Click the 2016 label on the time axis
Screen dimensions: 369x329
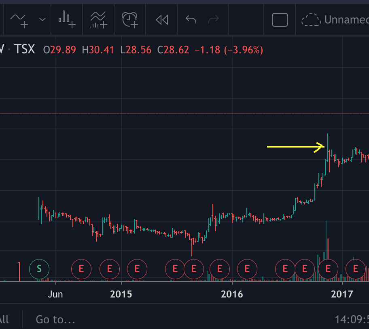[232, 294]
